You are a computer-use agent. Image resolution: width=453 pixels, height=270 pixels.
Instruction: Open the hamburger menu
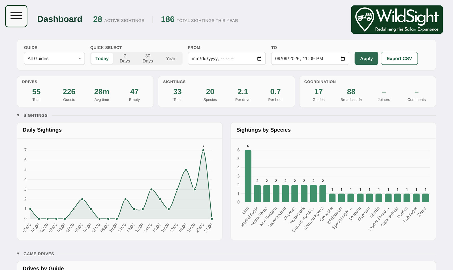tap(16, 16)
